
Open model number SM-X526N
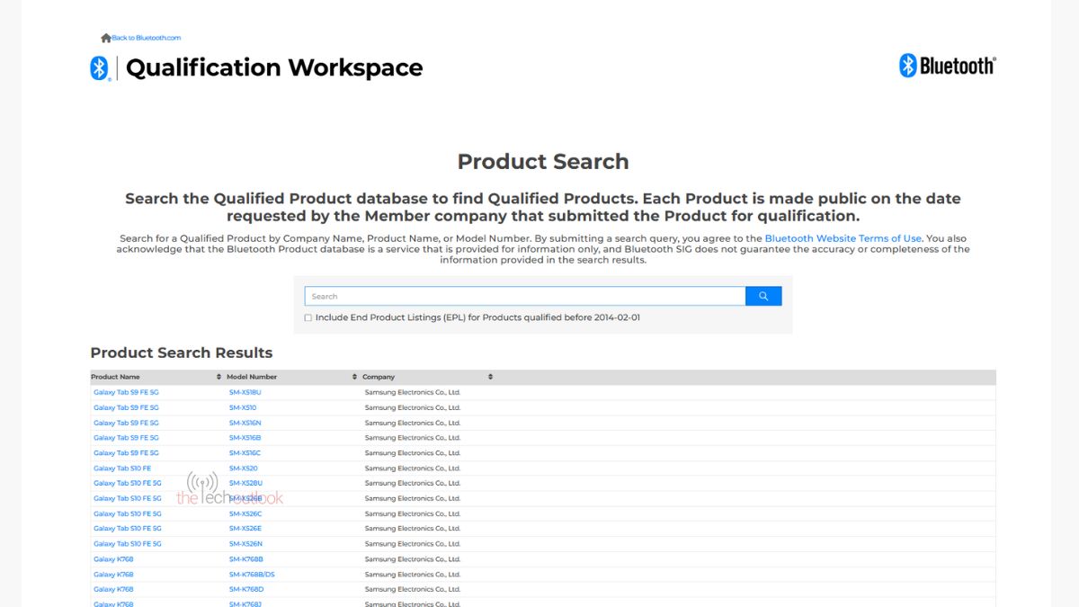click(245, 544)
